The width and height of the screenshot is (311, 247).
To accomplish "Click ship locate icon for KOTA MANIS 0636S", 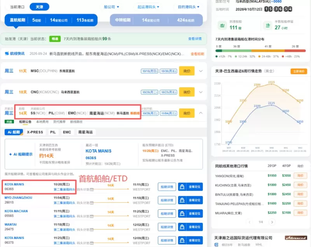I will tap(182, 187).
